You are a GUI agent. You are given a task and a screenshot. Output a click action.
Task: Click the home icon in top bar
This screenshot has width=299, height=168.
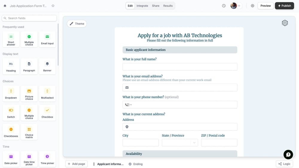(5, 6)
